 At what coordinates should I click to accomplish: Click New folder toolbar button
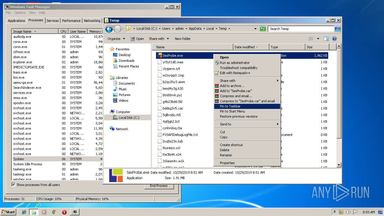pos(183,39)
